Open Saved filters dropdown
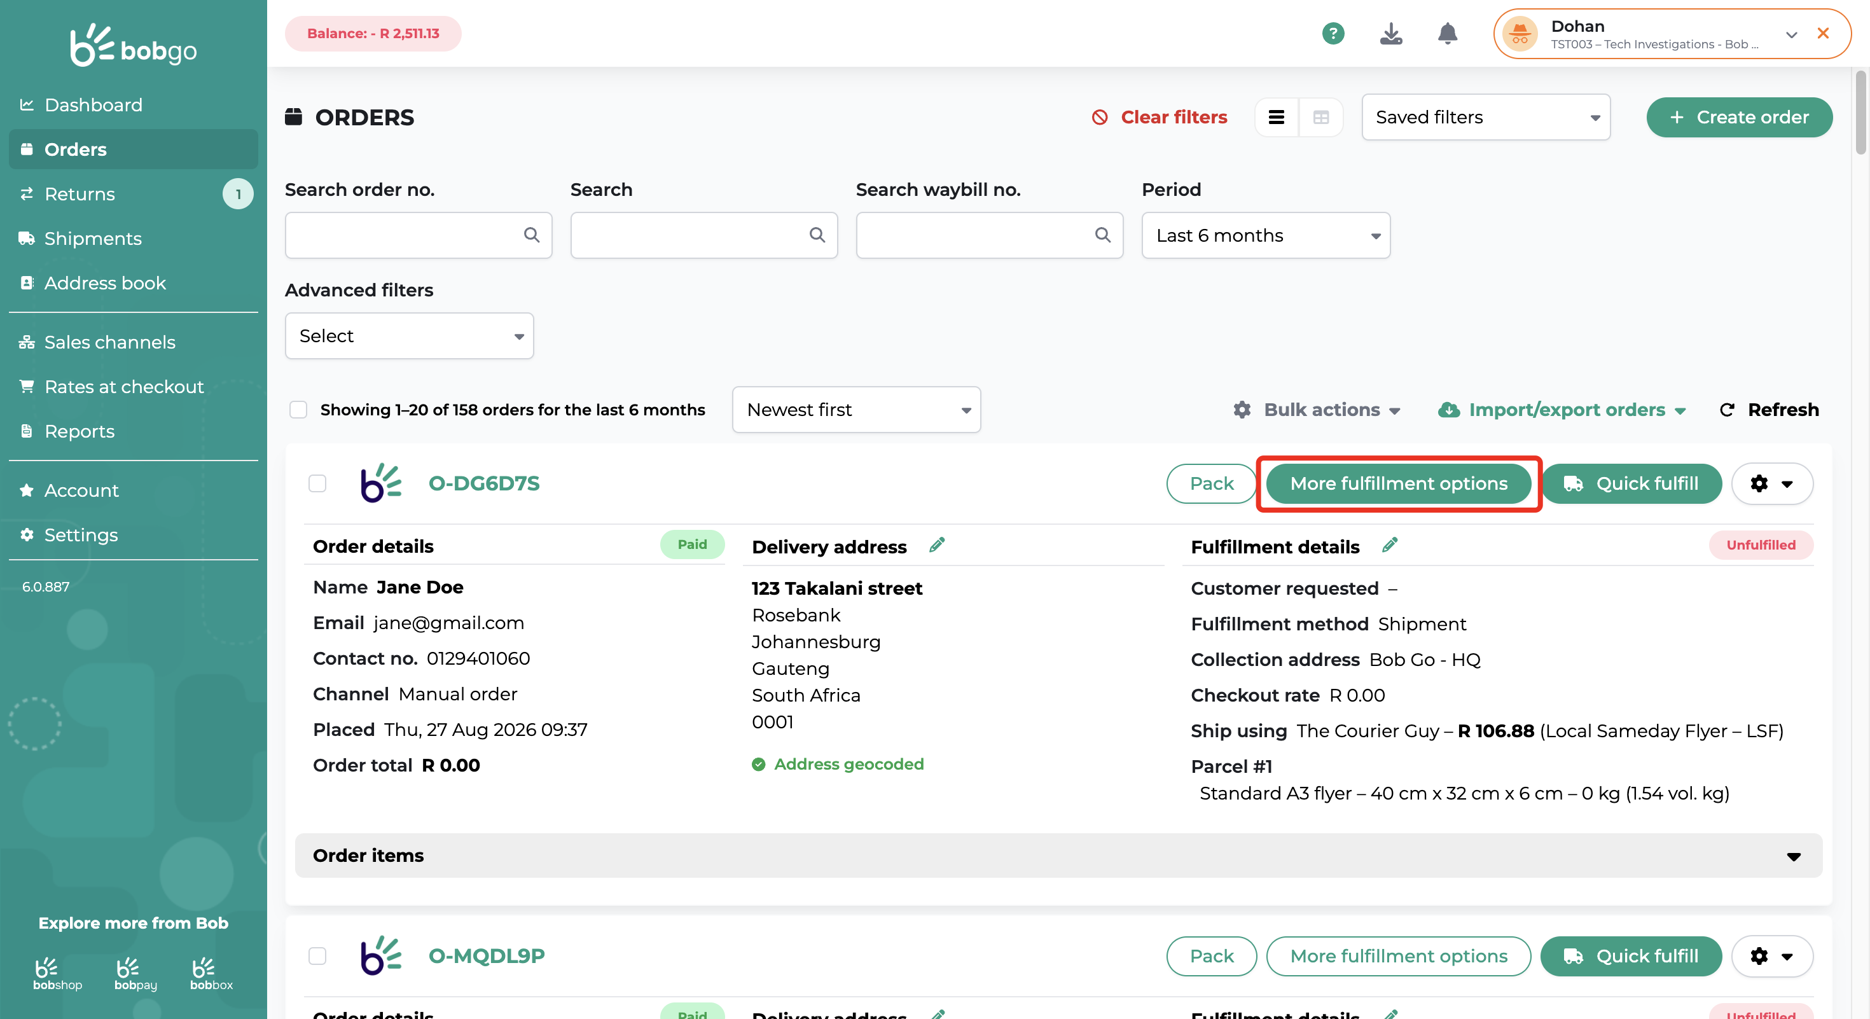Viewport: 1870px width, 1019px height. [x=1485, y=117]
